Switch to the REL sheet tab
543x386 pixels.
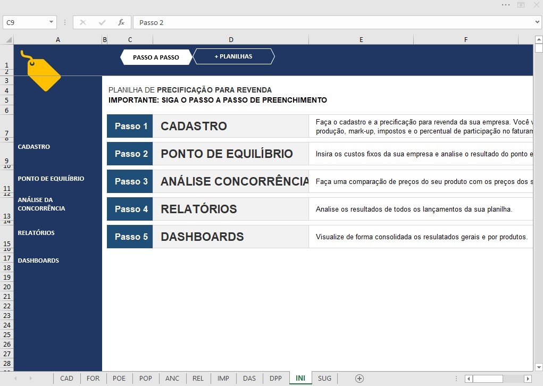pyautogui.click(x=198, y=379)
